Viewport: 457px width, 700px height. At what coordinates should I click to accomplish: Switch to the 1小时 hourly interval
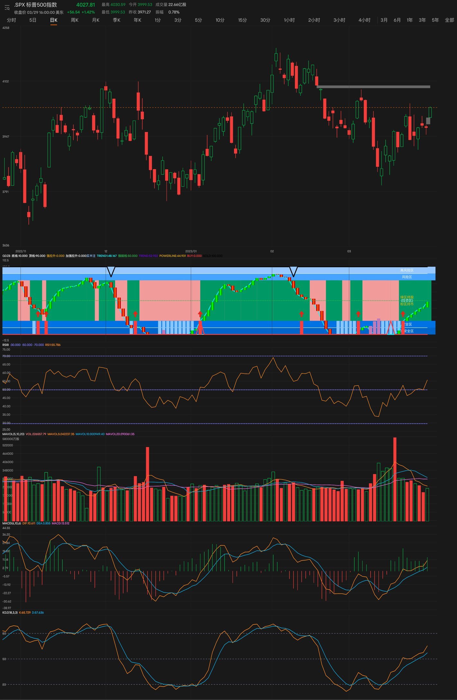point(289,20)
